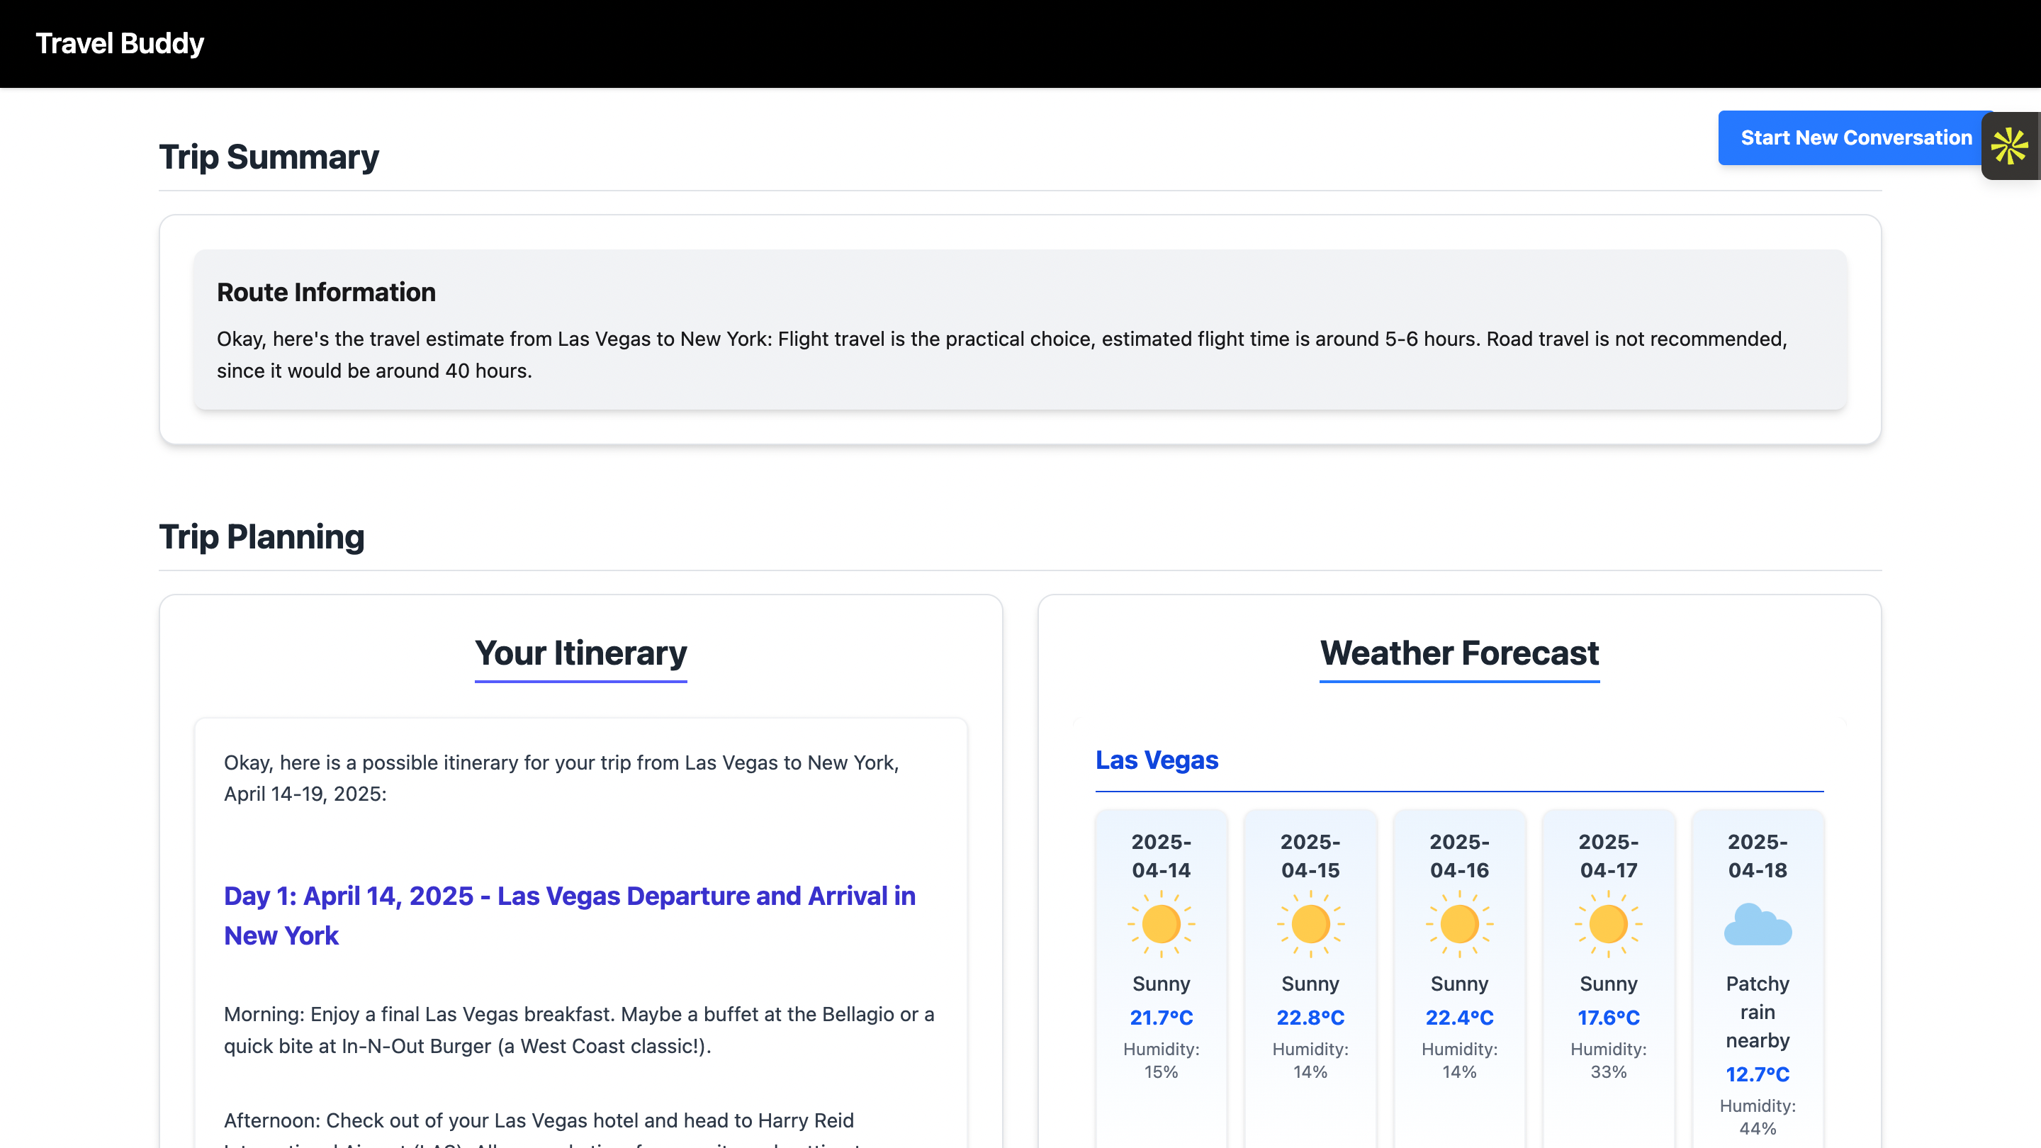Select the 21.7°C temperature reading
2041x1148 pixels.
coord(1161,1018)
